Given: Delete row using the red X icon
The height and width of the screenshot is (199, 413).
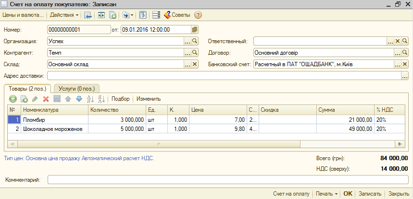Looking at the screenshot, I should 46,99.
